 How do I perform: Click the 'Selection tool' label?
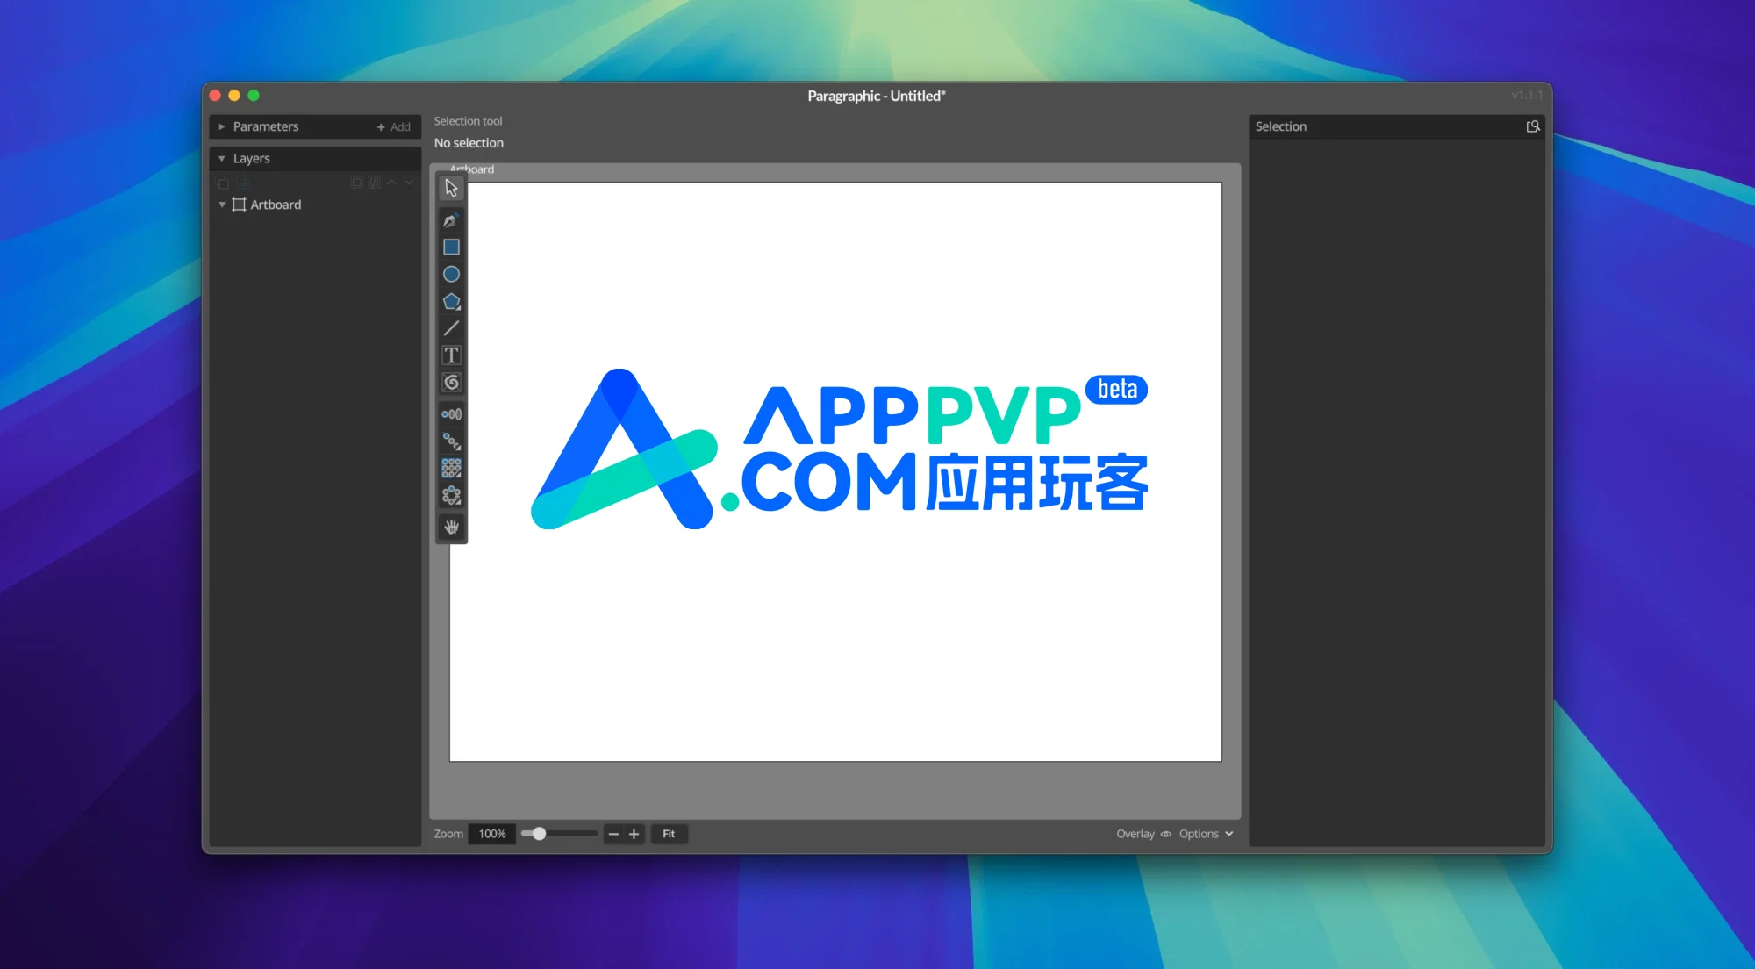[468, 121]
